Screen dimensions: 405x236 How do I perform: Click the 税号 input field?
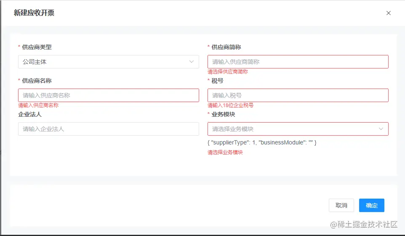coord(298,95)
